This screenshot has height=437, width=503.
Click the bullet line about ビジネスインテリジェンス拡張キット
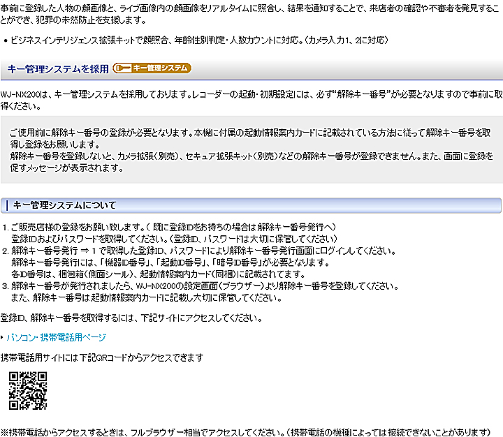[199, 40]
